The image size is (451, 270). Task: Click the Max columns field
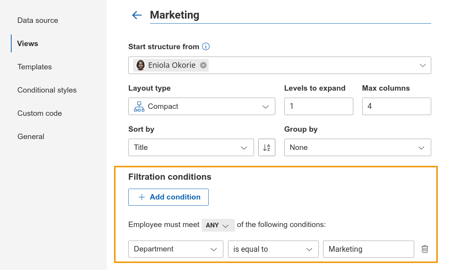(x=397, y=106)
